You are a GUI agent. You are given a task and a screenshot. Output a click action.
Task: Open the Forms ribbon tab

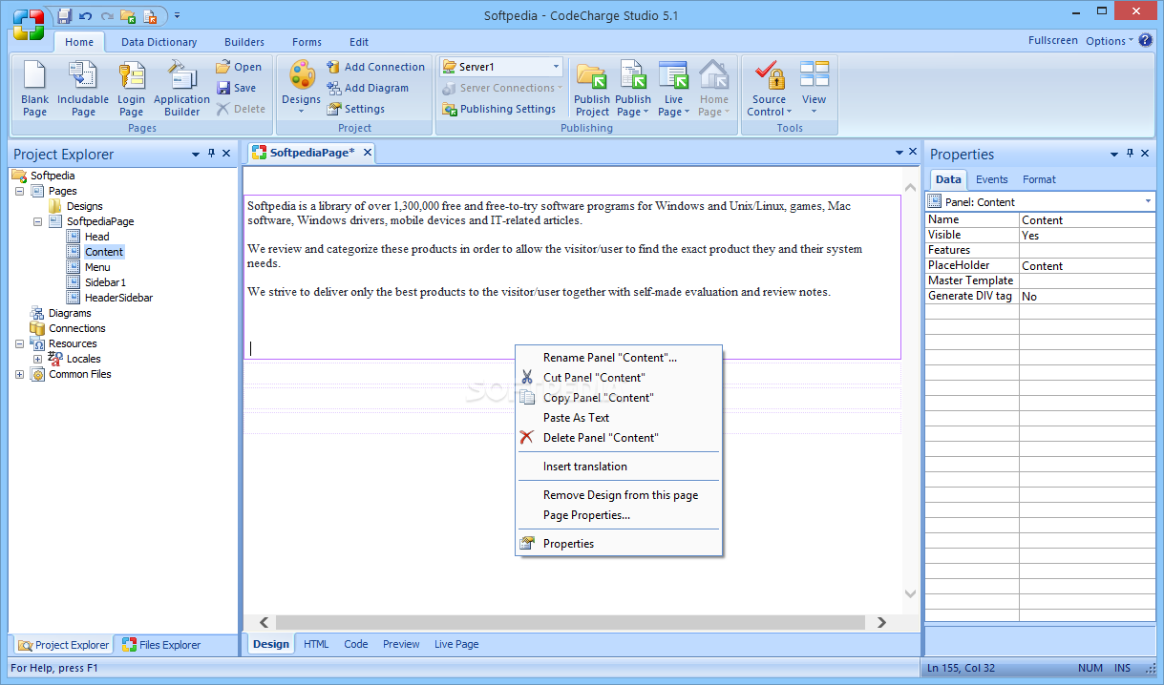(307, 42)
